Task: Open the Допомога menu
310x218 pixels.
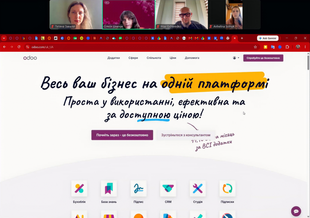Action: pos(192,58)
